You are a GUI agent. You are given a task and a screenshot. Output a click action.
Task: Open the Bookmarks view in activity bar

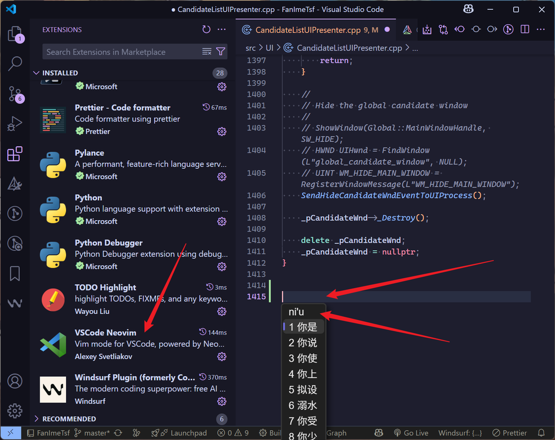[x=15, y=273]
